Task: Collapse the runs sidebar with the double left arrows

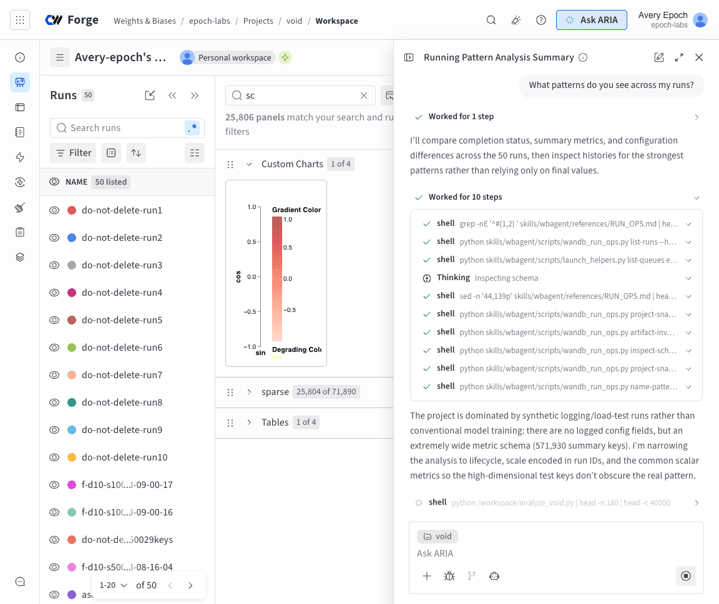Action: coord(172,95)
